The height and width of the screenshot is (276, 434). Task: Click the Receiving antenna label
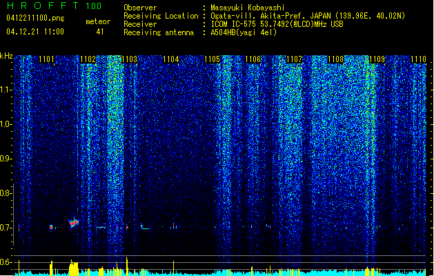point(159,32)
